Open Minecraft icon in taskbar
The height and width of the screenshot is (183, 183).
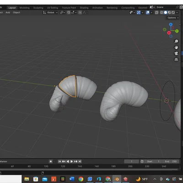click(63, 179)
